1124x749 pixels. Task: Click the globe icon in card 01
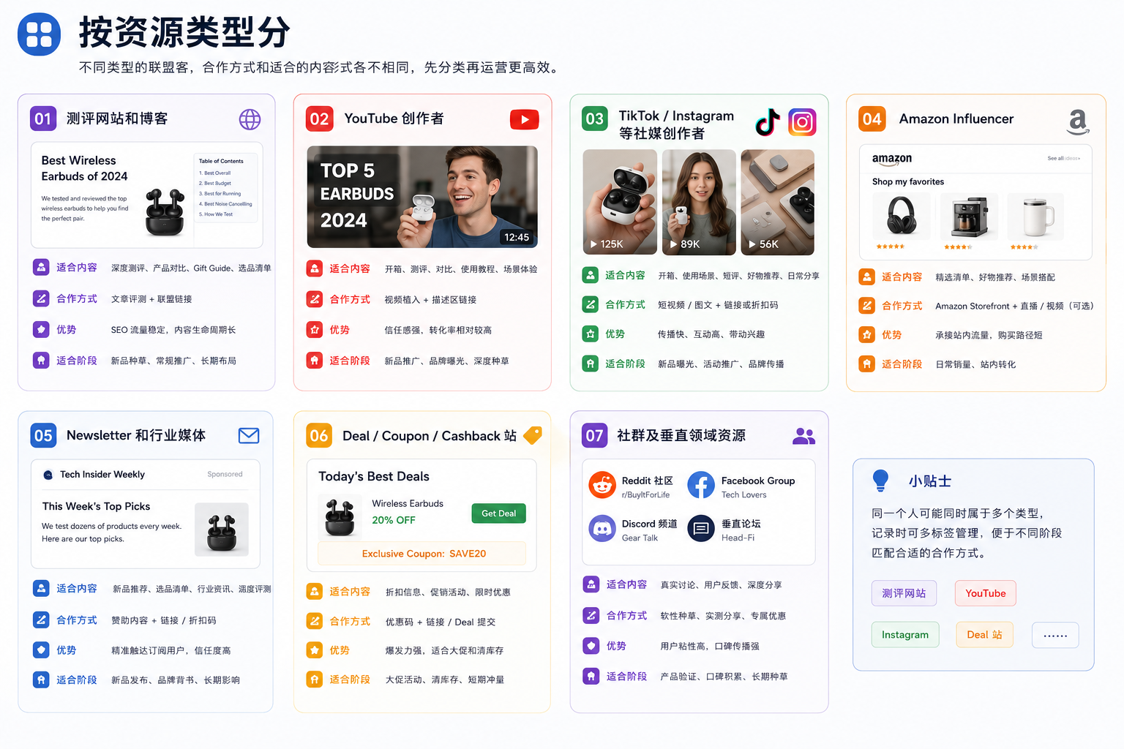click(x=250, y=119)
